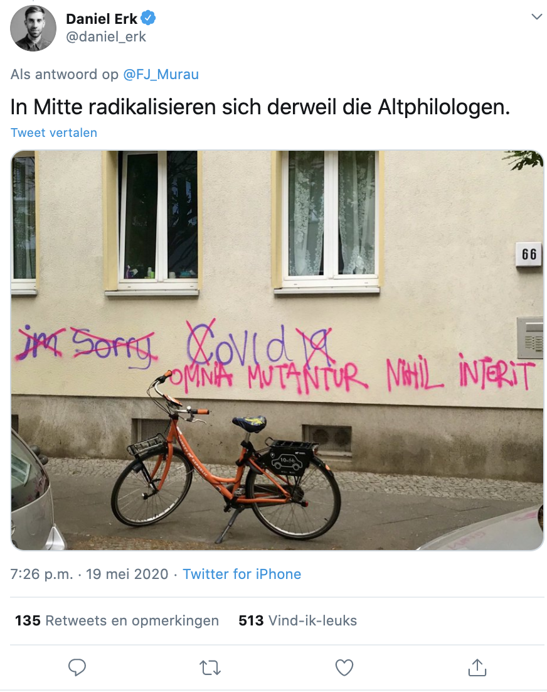View the 135 Retweets en opmerkingen
This screenshot has height=692, width=547.
tap(117, 620)
